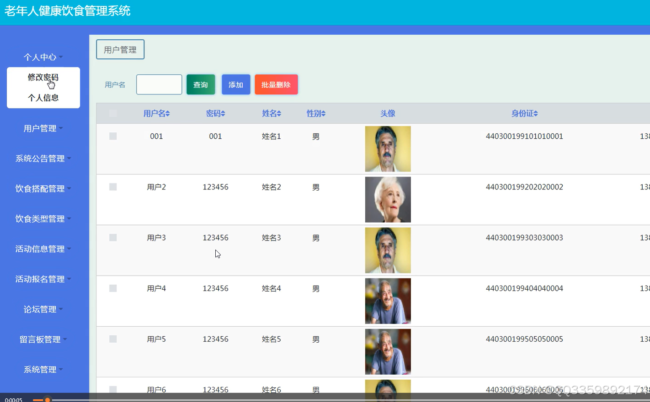650x402 pixels.
Task: Expand the 个人中心 sidebar menu
Action: [x=43, y=57]
